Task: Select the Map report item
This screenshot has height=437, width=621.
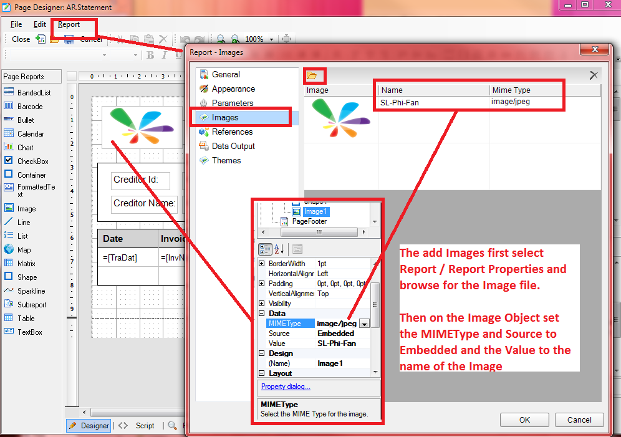Action: 17,250
